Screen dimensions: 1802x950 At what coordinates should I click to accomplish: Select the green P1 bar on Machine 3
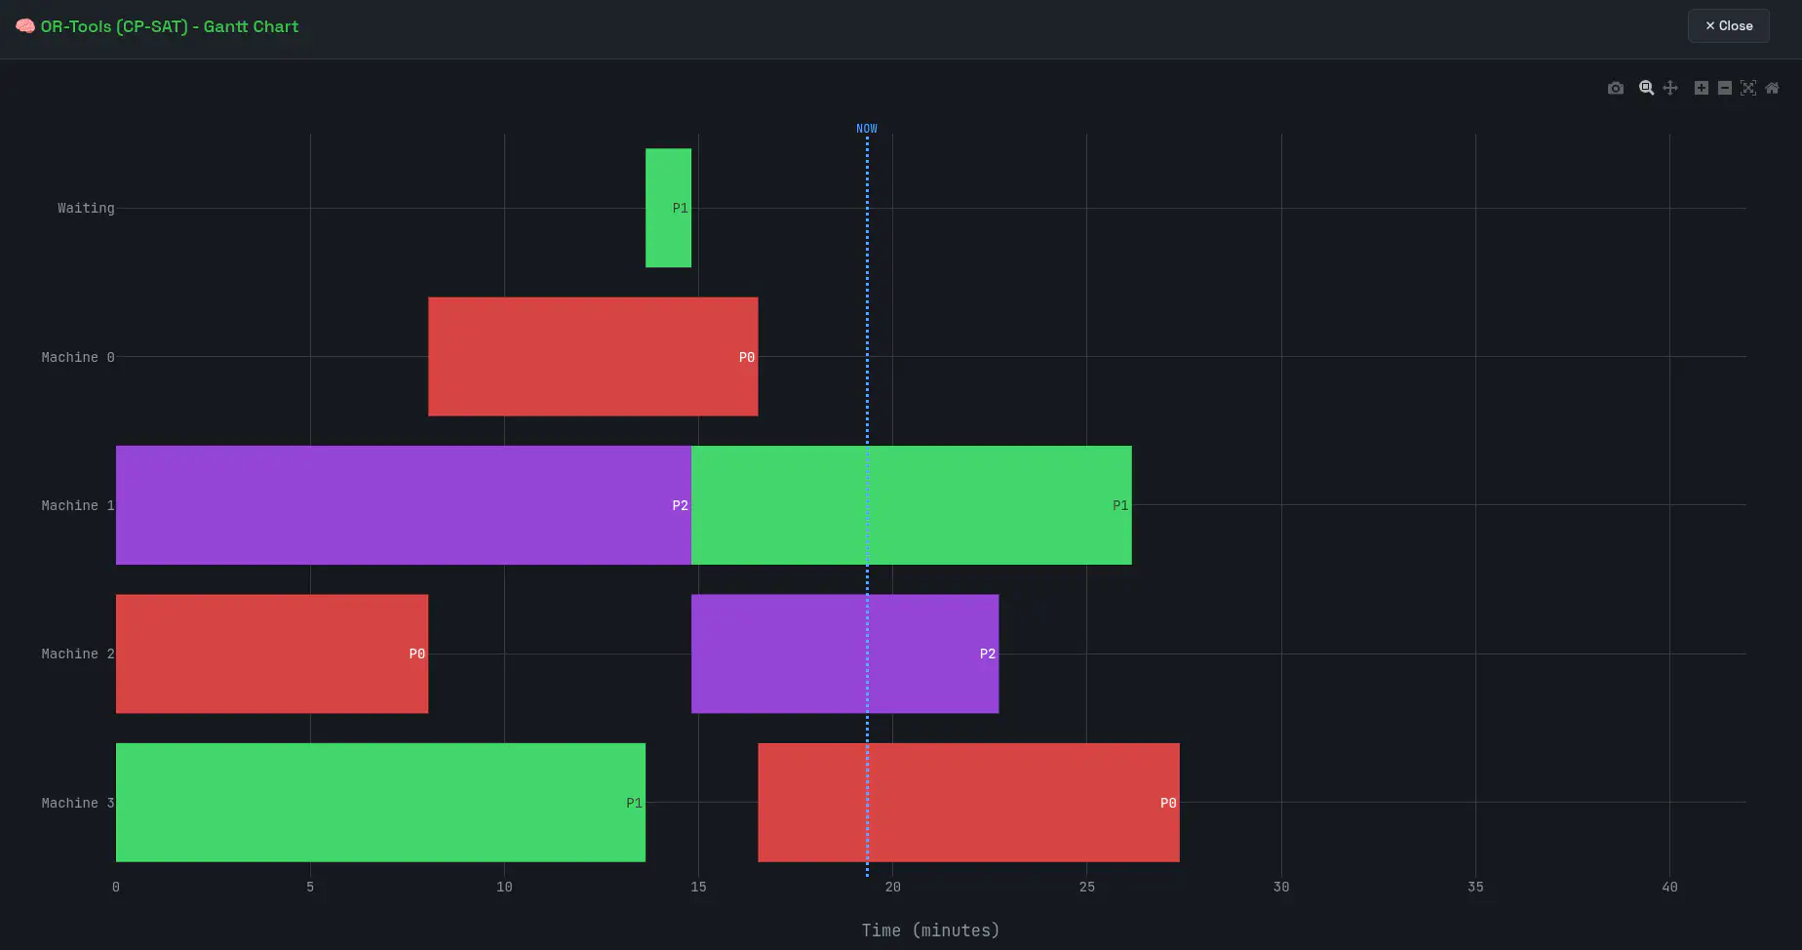[x=380, y=803]
